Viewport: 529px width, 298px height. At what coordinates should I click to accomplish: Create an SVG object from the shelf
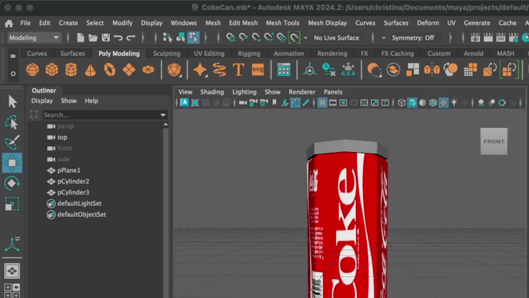[257, 70]
